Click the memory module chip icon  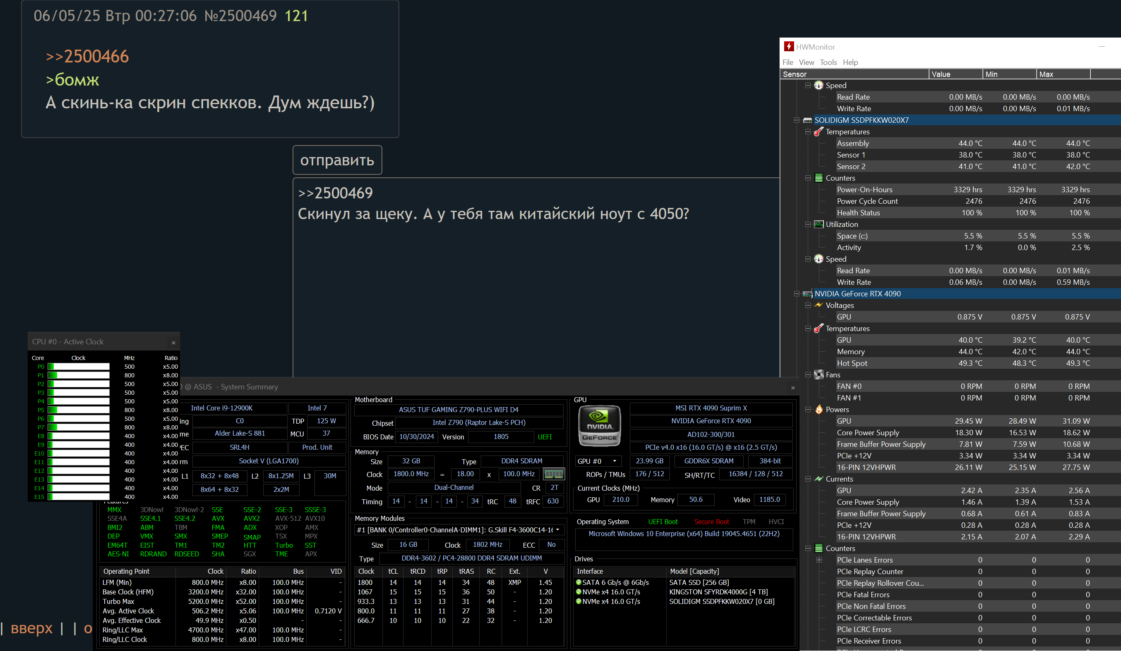pyautogui.click(x=553, y=474)
